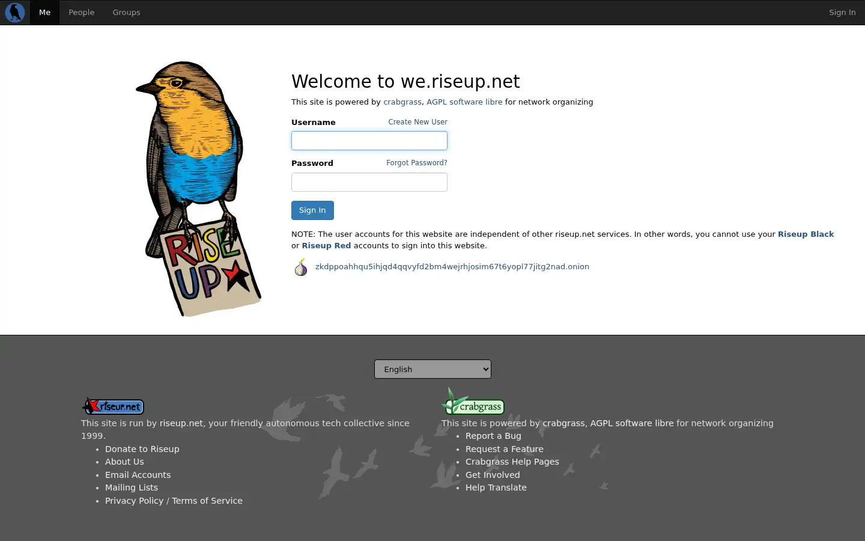Click the Rise Up bird illustration
865x541 pixels.
click(x=198, y=189)
